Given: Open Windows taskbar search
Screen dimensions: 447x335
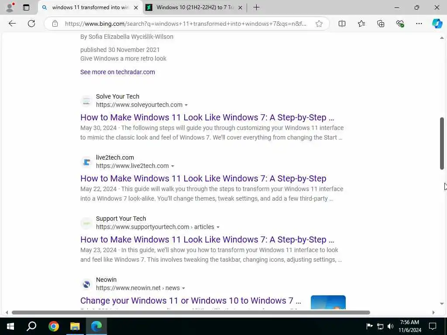Looking at the screenshot, I should (x=31, y=326).
